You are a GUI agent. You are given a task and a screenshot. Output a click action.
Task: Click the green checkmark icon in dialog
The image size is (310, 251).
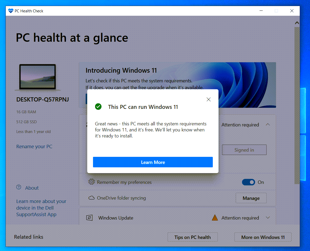pos(98,107)
